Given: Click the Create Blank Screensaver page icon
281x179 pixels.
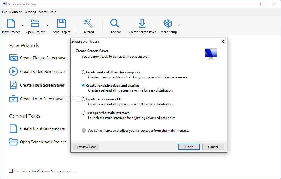Looking at the screenshot, I should (x=13, y=128).
